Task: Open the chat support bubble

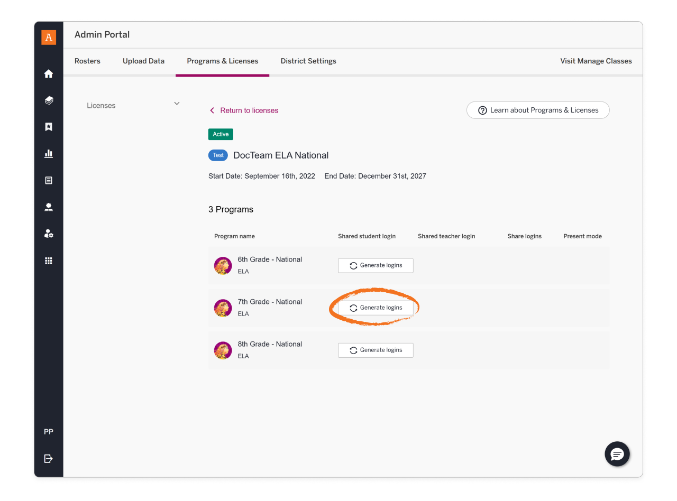Action: point(617,454)
